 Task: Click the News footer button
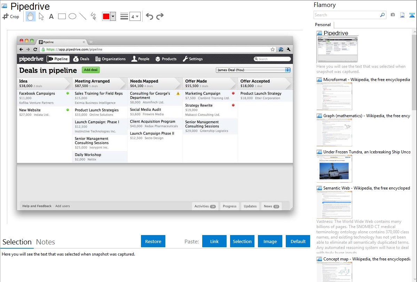pyautogui.click(x=272, y=206)
